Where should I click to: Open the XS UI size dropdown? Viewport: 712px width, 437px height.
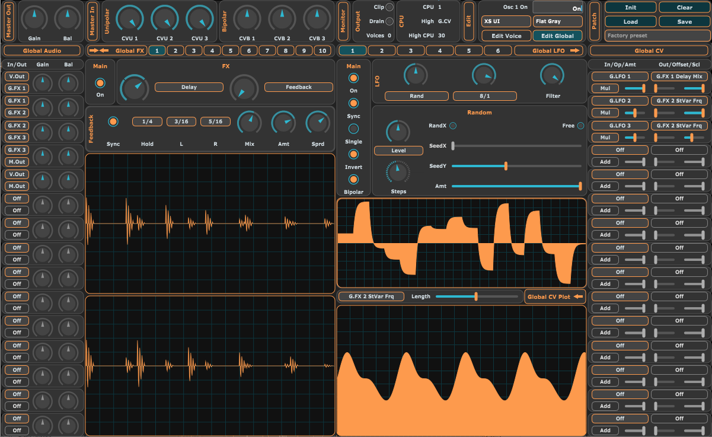tap(506, 21)
